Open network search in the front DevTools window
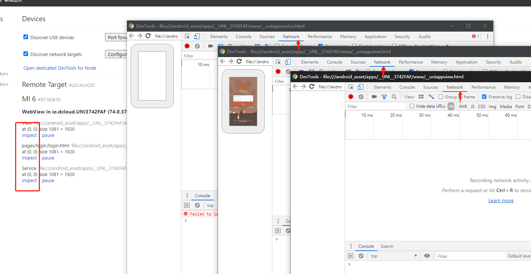531x274 pixels. coord(394,97)
